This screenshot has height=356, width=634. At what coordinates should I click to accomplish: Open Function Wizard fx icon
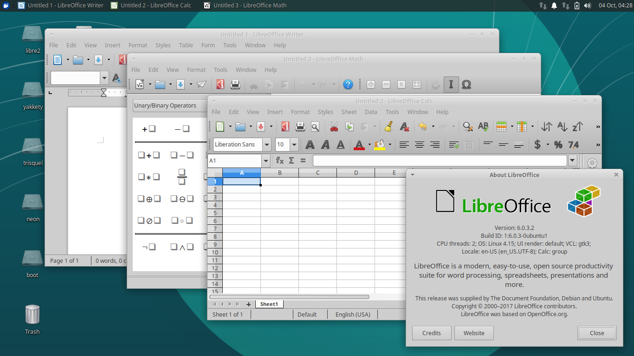pyautogui.click(x=280, y=160)
